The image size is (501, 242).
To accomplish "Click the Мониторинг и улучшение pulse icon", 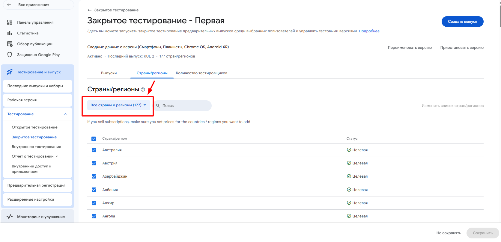I will coord(10,217).
